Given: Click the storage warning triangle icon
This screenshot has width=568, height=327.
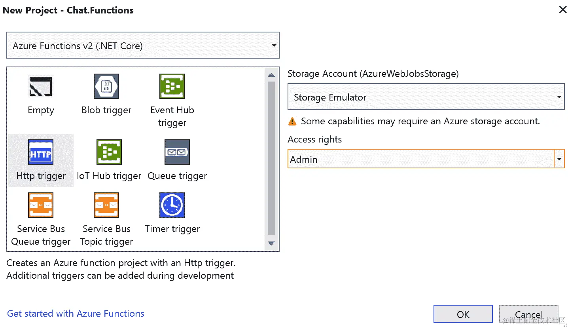Looking at the screenshot, I should point(292,121).
